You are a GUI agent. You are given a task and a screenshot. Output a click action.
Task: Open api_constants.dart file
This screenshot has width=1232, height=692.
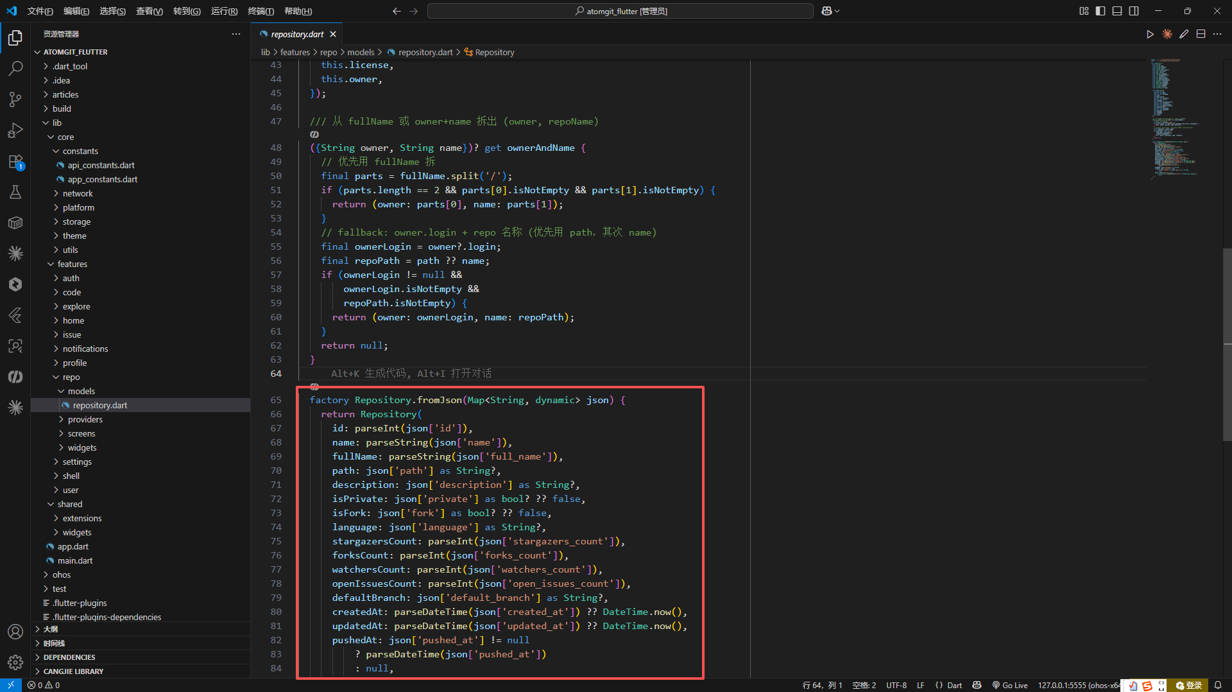101,165
